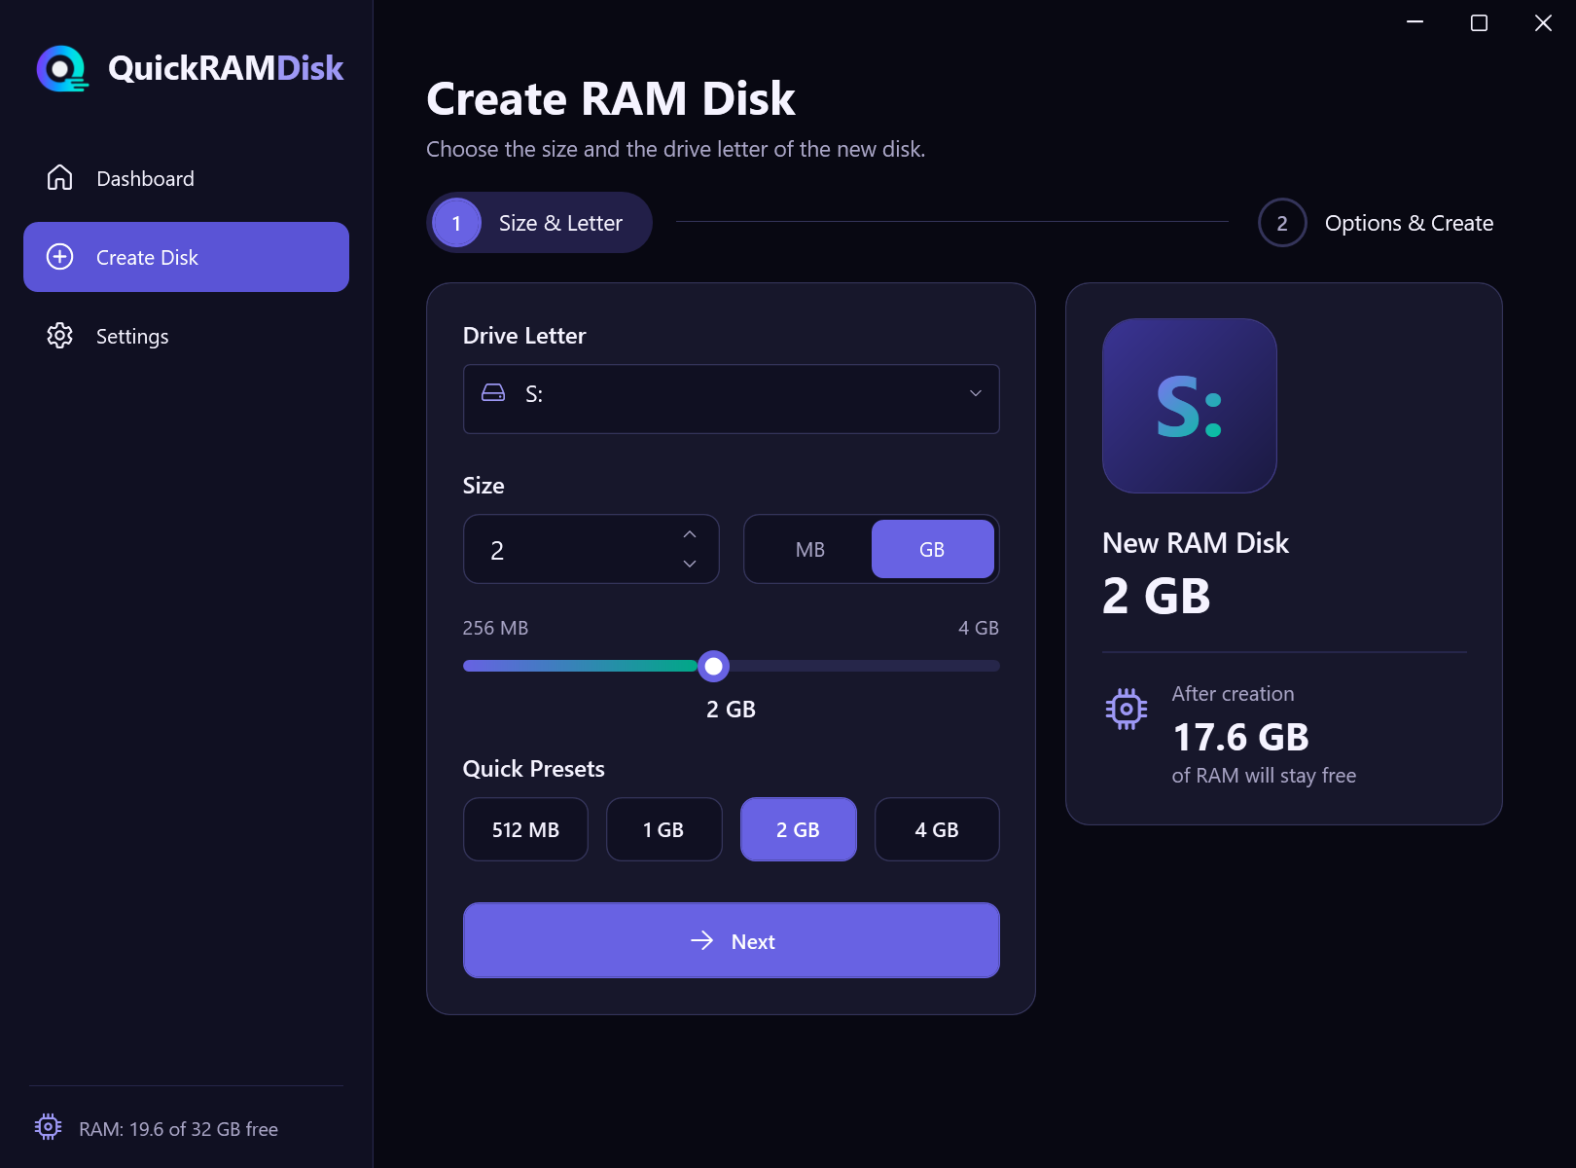Viewport: 1576px width, 1168px height.
Task: Maximize the QuickRAMDisk window
Action: [1479, 22]
